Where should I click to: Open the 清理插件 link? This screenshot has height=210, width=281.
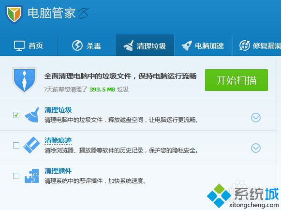[x=58, y=171]
